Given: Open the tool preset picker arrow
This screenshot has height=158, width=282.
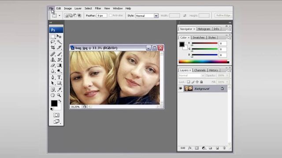Looking at the screenshot, I should [59, 16].
